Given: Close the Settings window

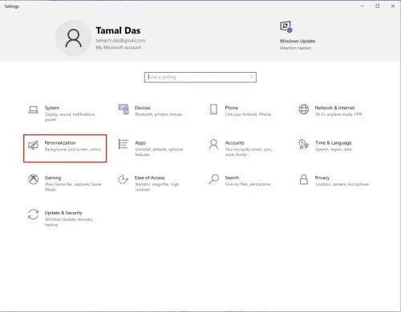Looking at the screenshot, I should (393, 6).
